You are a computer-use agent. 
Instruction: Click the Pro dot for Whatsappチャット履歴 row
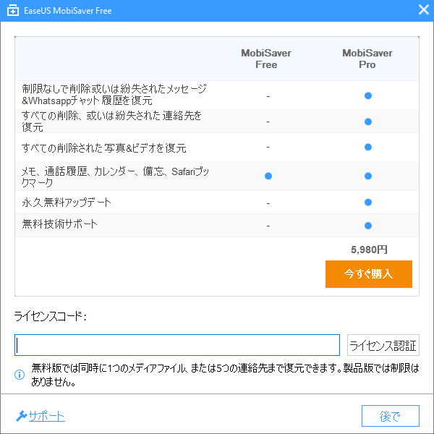(x=368, y=95)
